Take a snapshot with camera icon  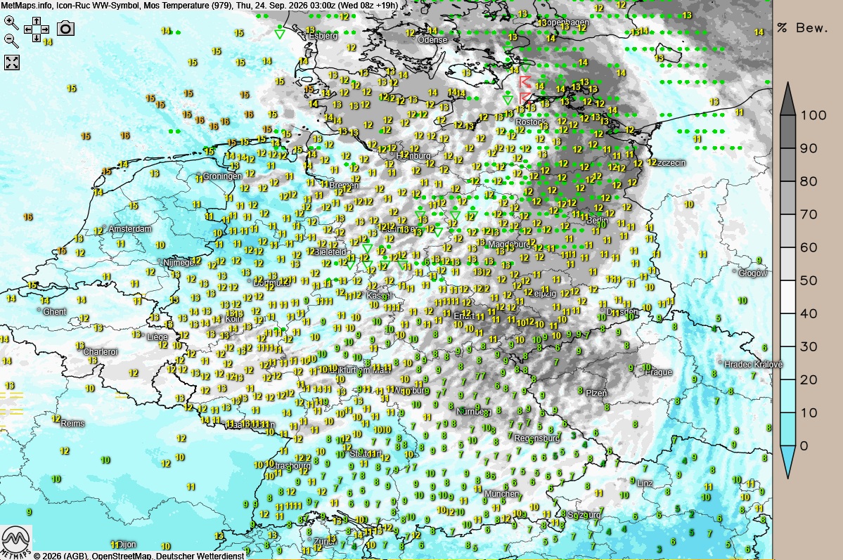pos(65,29)
